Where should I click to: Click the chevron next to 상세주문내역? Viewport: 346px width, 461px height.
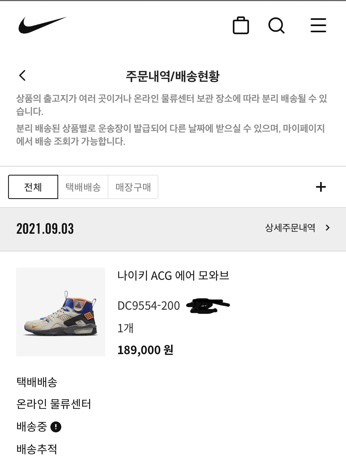click(x=328, y=228)
